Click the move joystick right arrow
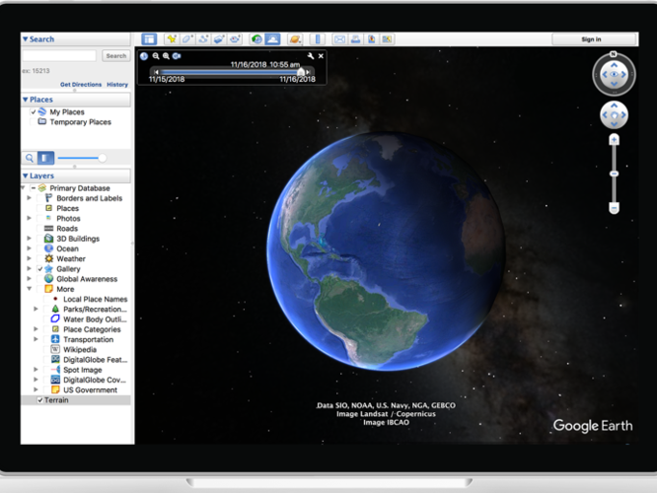657x493 pixels. click(x=623, y=114)
